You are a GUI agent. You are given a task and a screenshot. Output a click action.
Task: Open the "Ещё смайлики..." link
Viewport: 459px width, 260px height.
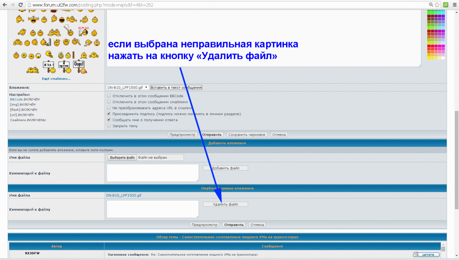(x=56, y=79)
